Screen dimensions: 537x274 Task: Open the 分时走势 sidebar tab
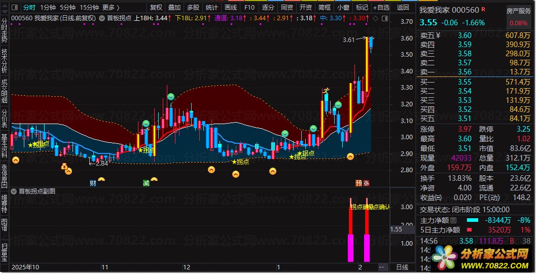(x=4, y=31)
